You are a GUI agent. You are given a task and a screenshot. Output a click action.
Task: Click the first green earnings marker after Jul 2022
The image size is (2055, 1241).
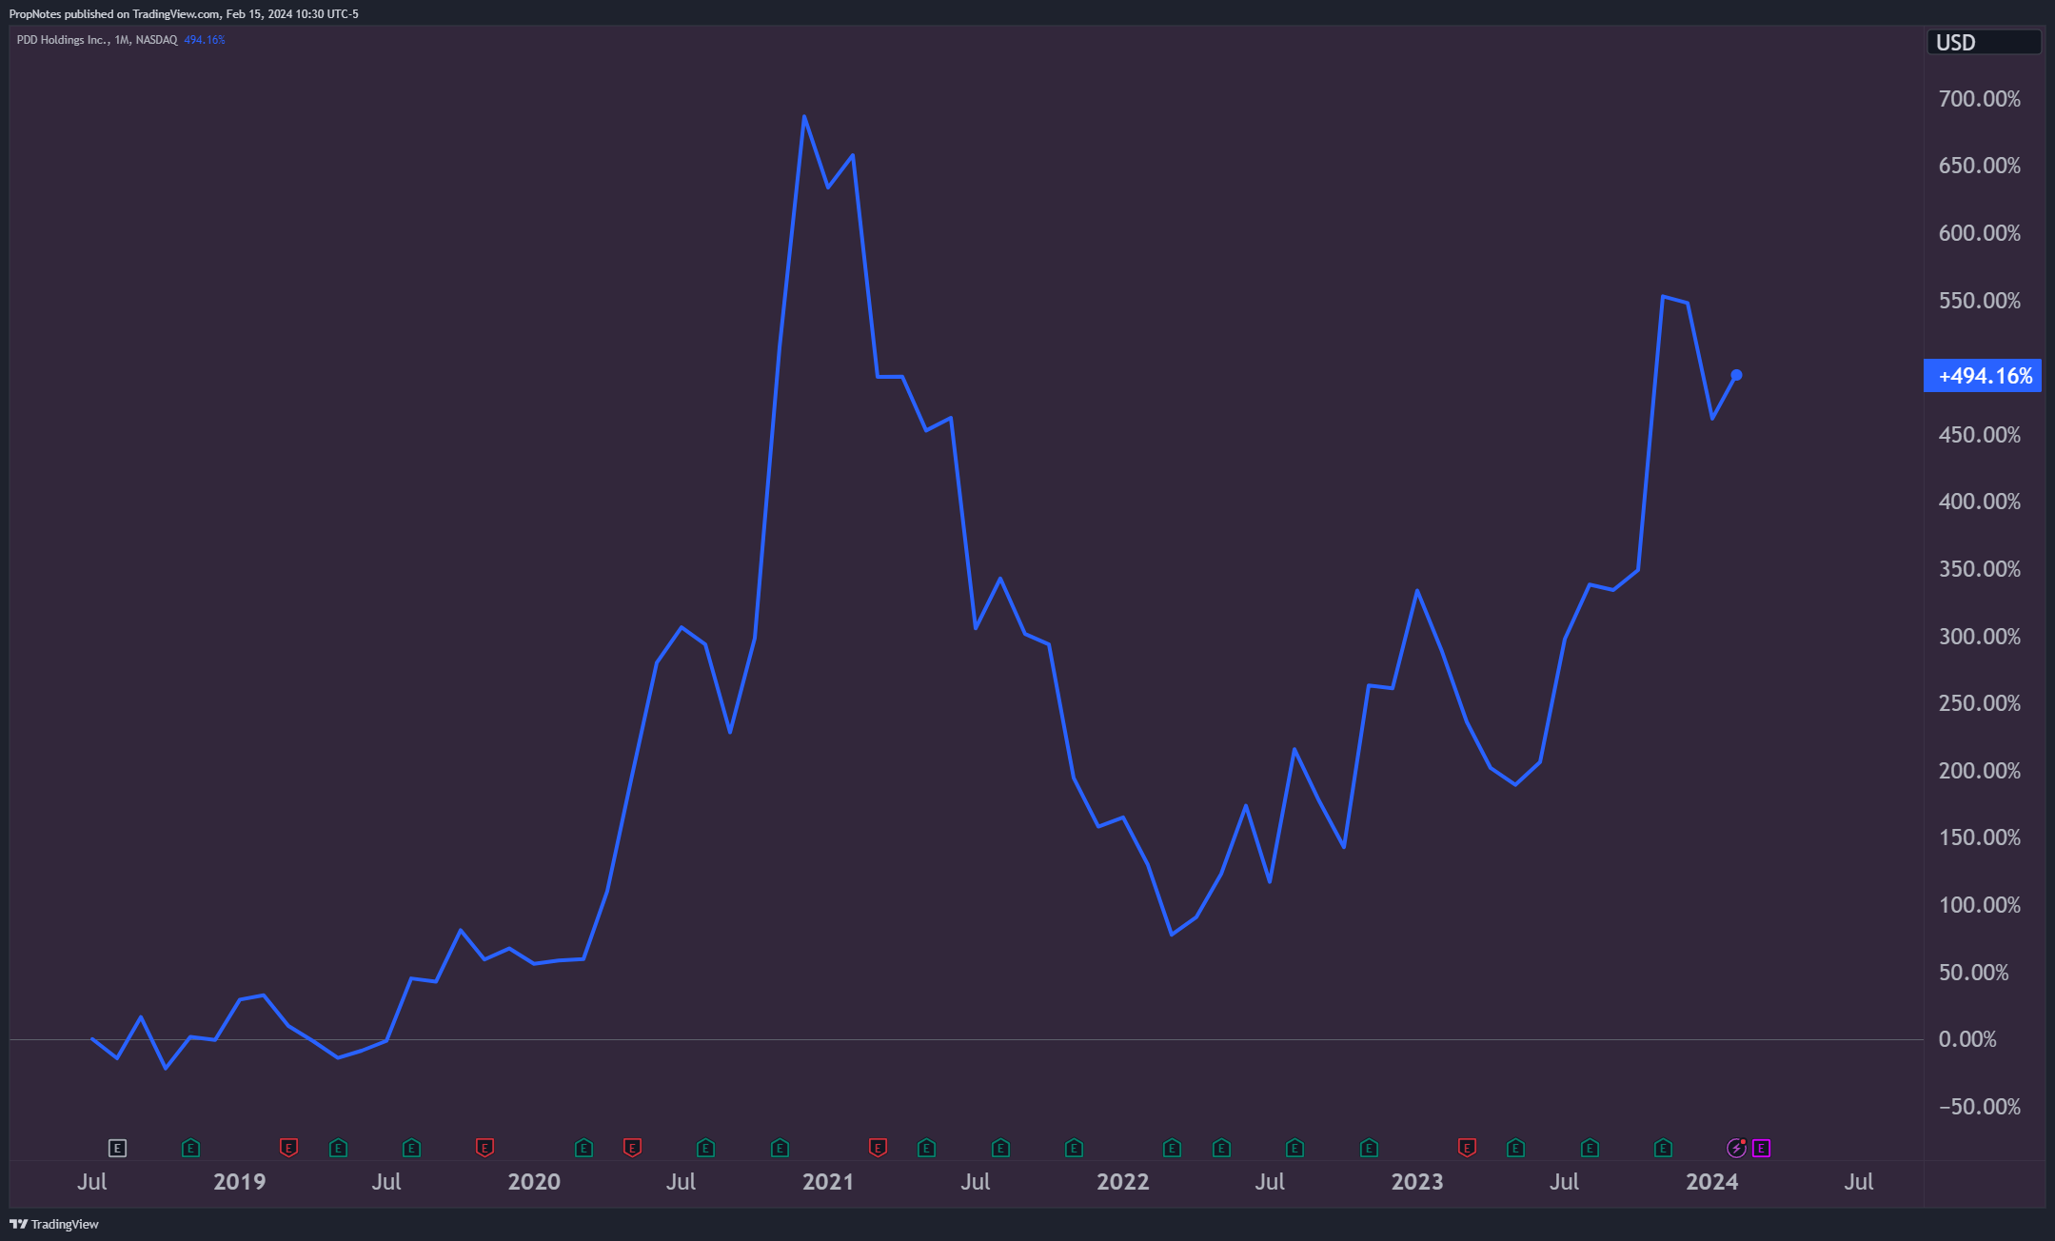click(x=1294, y=1148)
